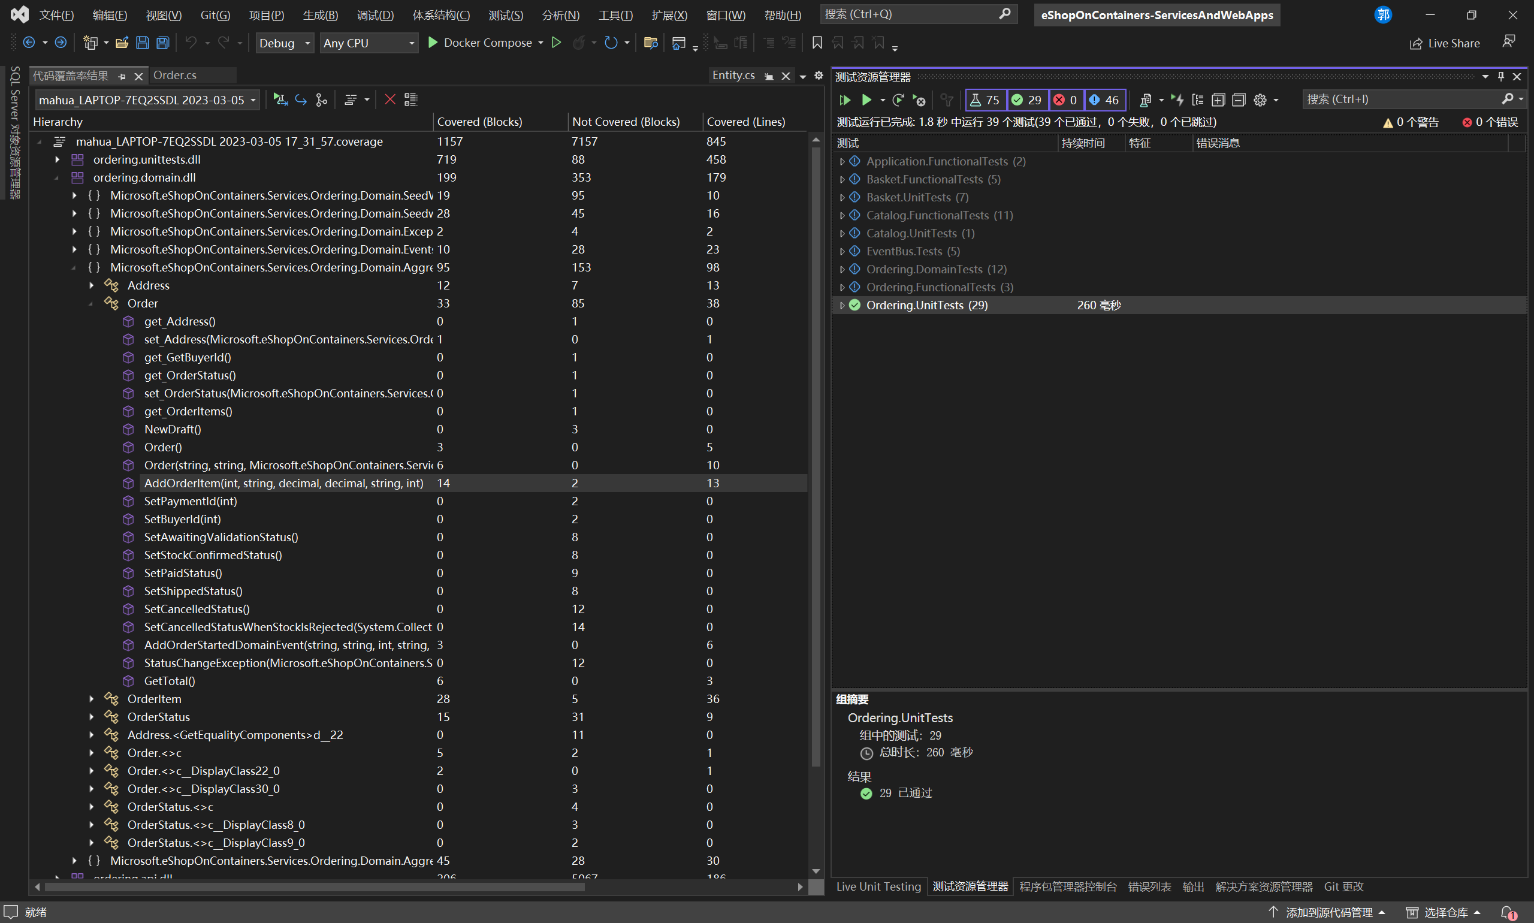This screenshot has width=1534, height=923.
Task: Switch to the Order.cs tab
Action: 175,76
